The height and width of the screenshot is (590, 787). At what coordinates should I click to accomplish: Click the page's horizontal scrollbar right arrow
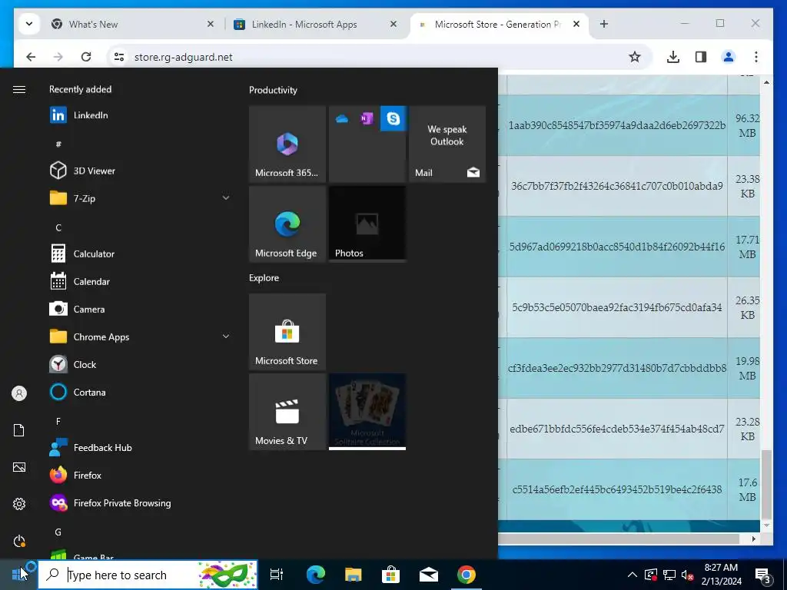click(753, 539)
